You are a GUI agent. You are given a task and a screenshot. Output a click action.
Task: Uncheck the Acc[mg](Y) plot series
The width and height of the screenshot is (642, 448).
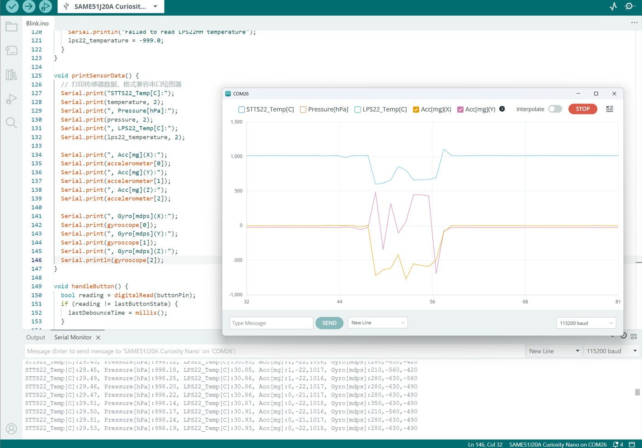tap(460, 109)
